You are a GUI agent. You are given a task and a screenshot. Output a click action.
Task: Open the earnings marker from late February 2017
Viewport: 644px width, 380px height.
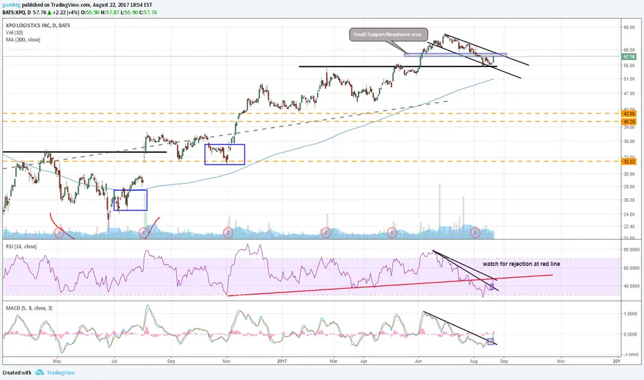(x=326, y=233)
